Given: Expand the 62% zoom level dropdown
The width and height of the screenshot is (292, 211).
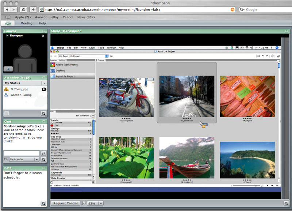Looking at the screenshot, I should click(101, 203).
